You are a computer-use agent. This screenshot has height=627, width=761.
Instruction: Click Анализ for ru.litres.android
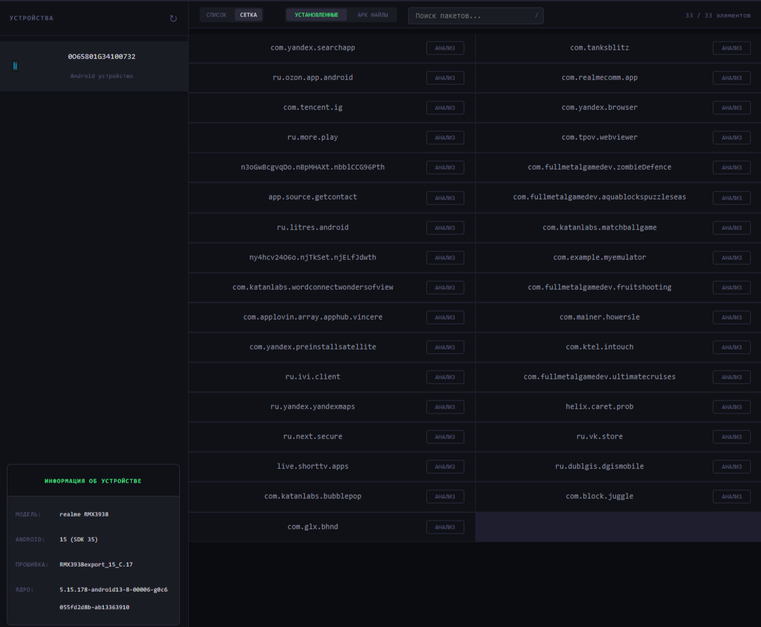pos(445,227)
